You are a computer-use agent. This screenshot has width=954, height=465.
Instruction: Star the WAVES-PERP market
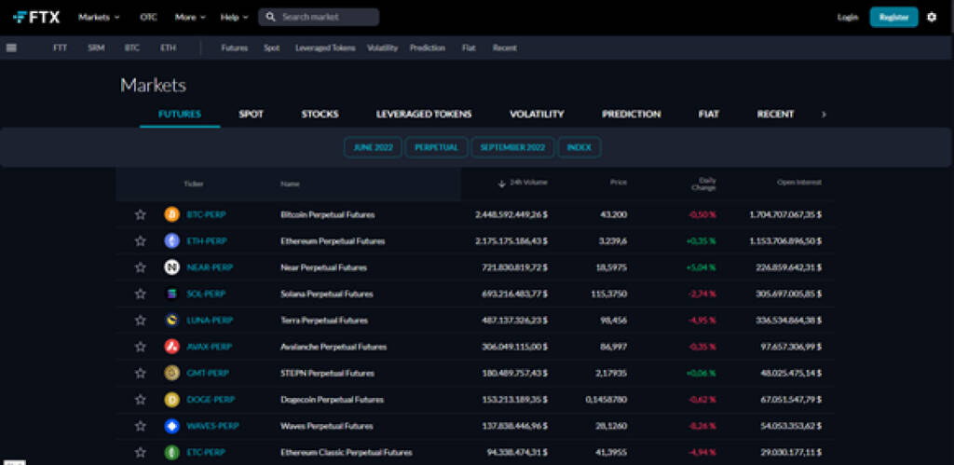pyautogui.click(x=141, y=426)
